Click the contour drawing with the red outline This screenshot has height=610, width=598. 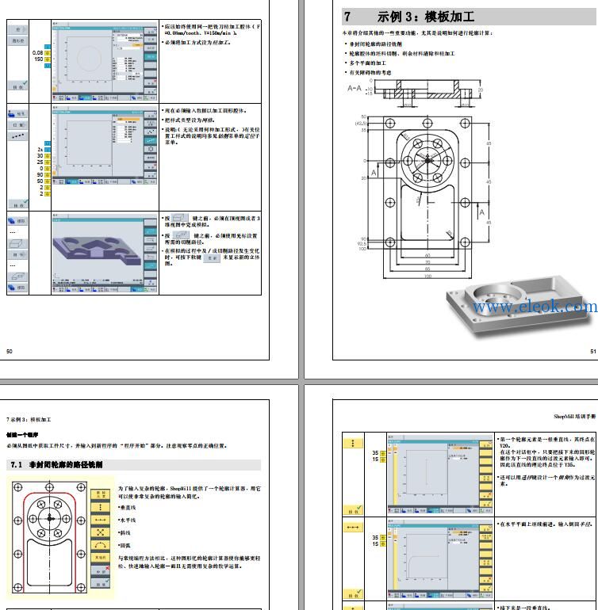pyautogui.click(x=49, y=537)
